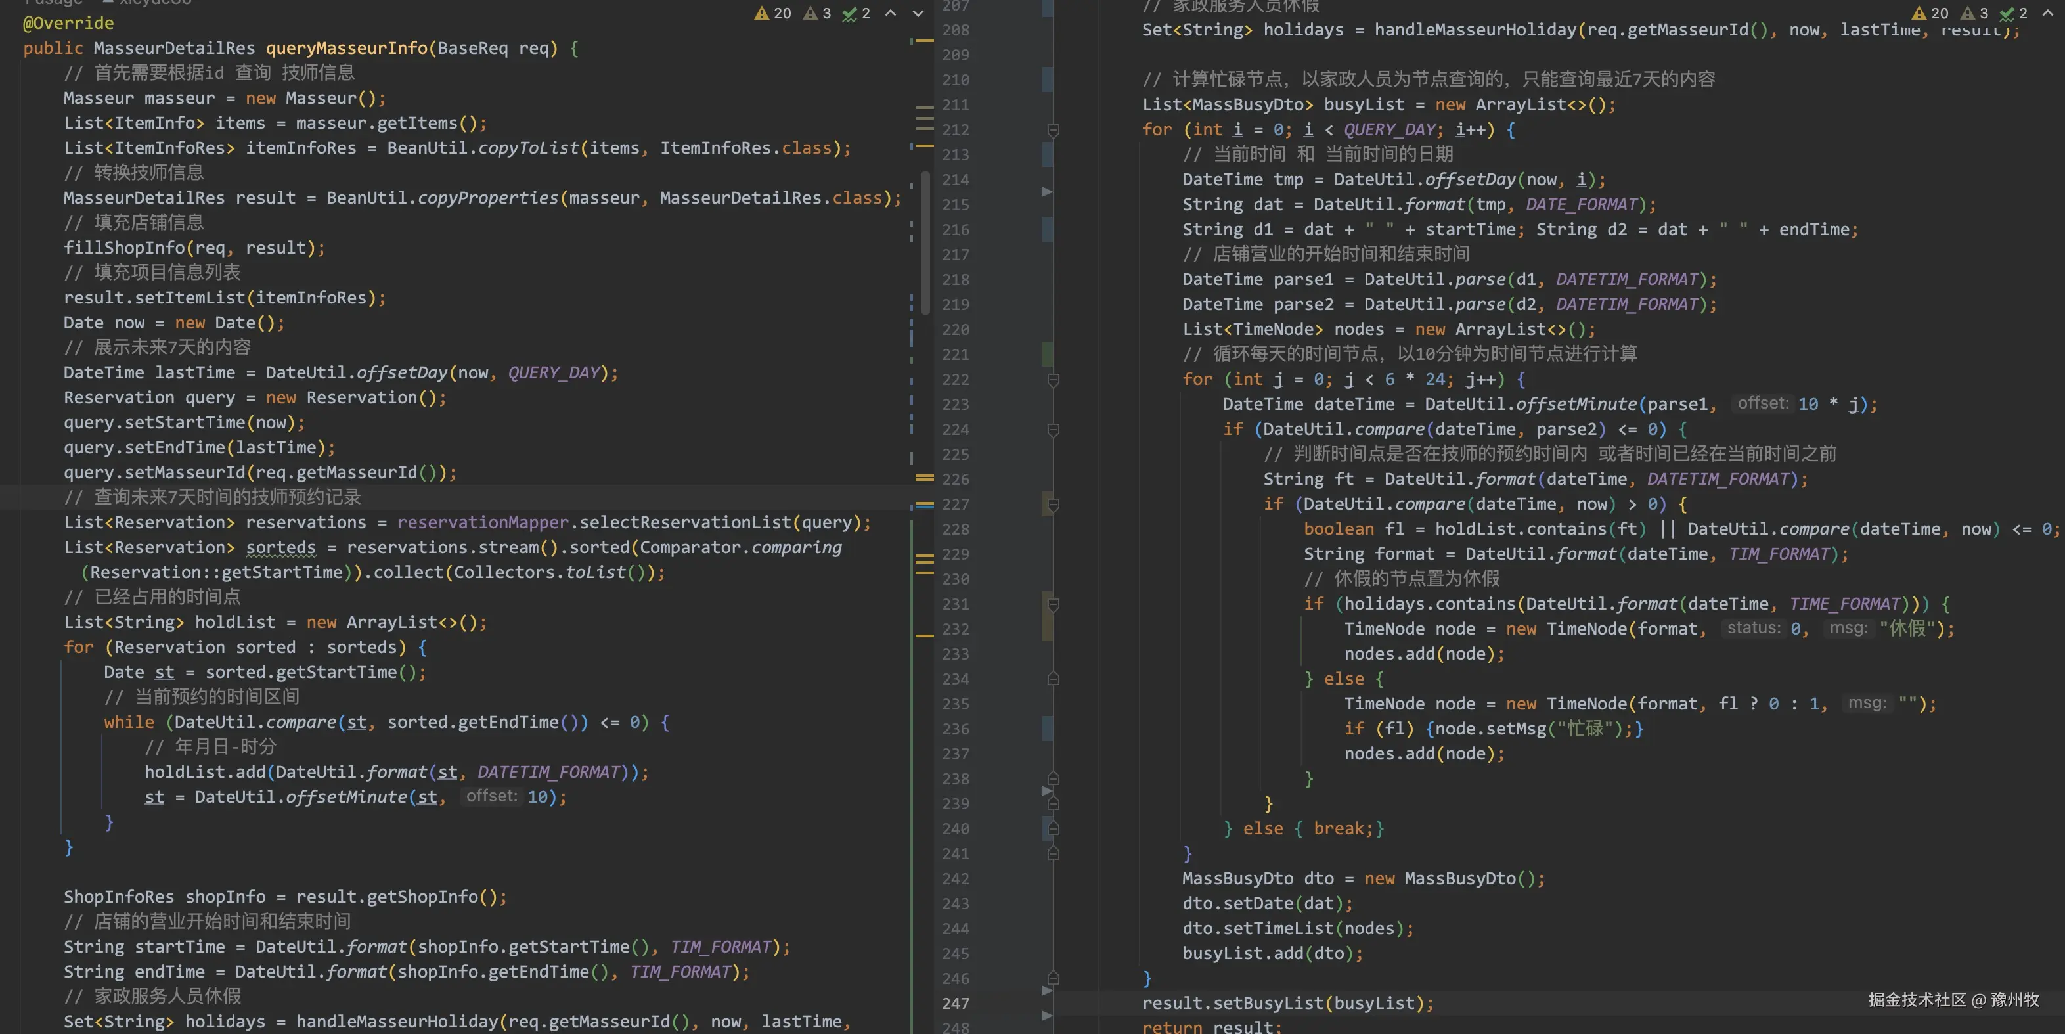The image size is (2065, 1034).
Task: Collapse the if block fold marker at line 227
Action: [1054, 504]
